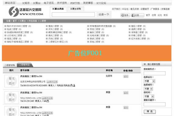
Task: Open the 选择省份 dropdown
Action: pyautogui.click(x=149, y=81)
